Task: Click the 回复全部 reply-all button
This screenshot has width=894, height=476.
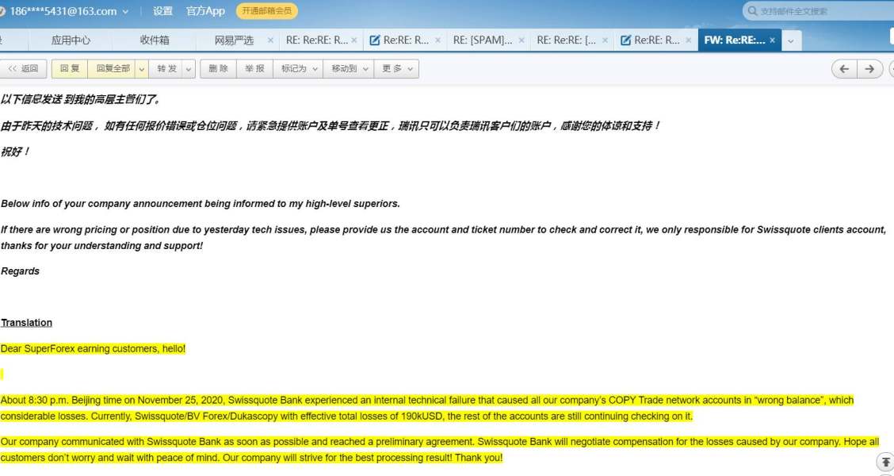Action: click(x=113, y=68)
